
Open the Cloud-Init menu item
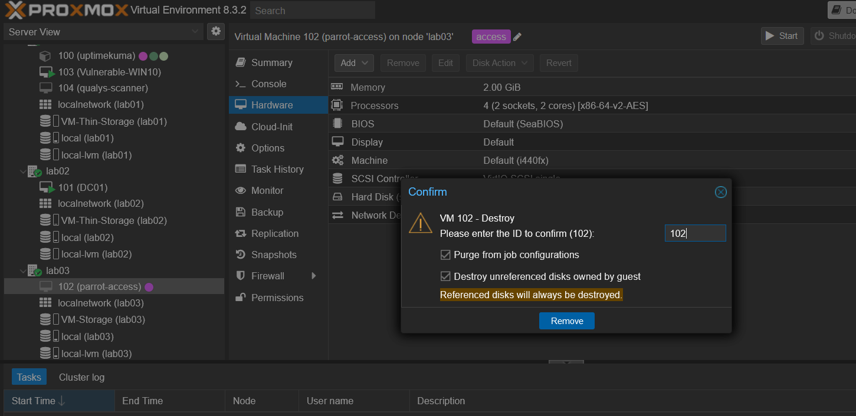(x=278, y=127)
